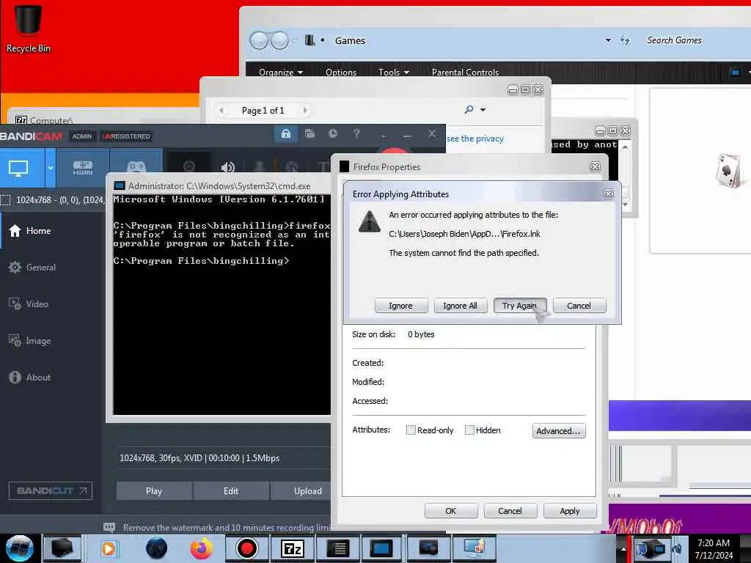The image size is (751, 563).
Task: Show hidden system tray icons
Action: click(623, 548)
